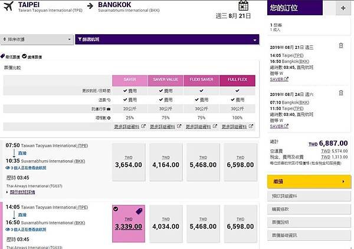Screen dimensions: 354x249
Task: Click the direct flight link under 07:50
Action: point(22,153)
